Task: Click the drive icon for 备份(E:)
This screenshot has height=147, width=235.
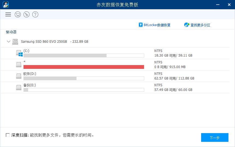Action: coord(19,87)
